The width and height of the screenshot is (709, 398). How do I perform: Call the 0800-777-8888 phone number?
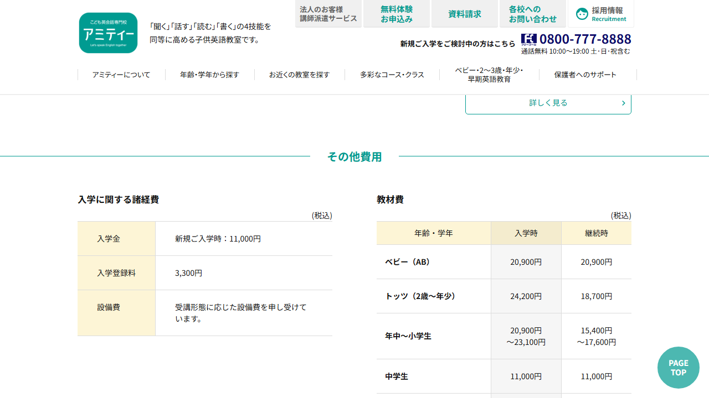585,39
